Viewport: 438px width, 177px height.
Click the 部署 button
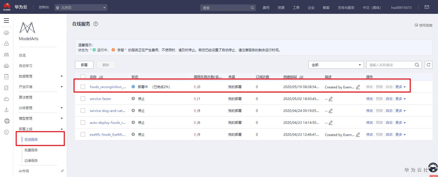pyautogui.click(x=84, y=65)
